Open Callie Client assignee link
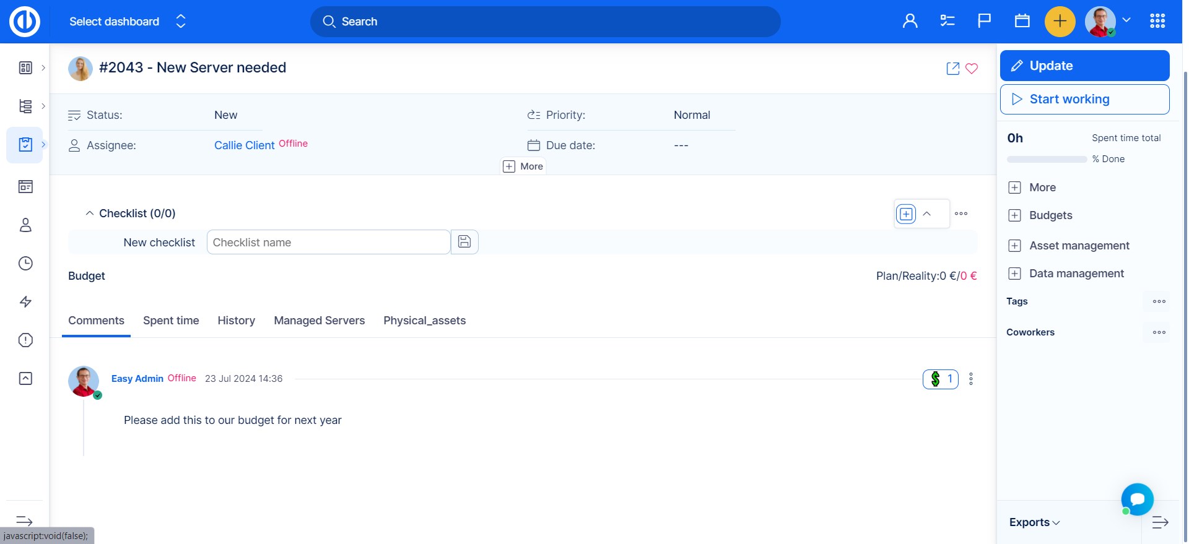 (244, 145)
